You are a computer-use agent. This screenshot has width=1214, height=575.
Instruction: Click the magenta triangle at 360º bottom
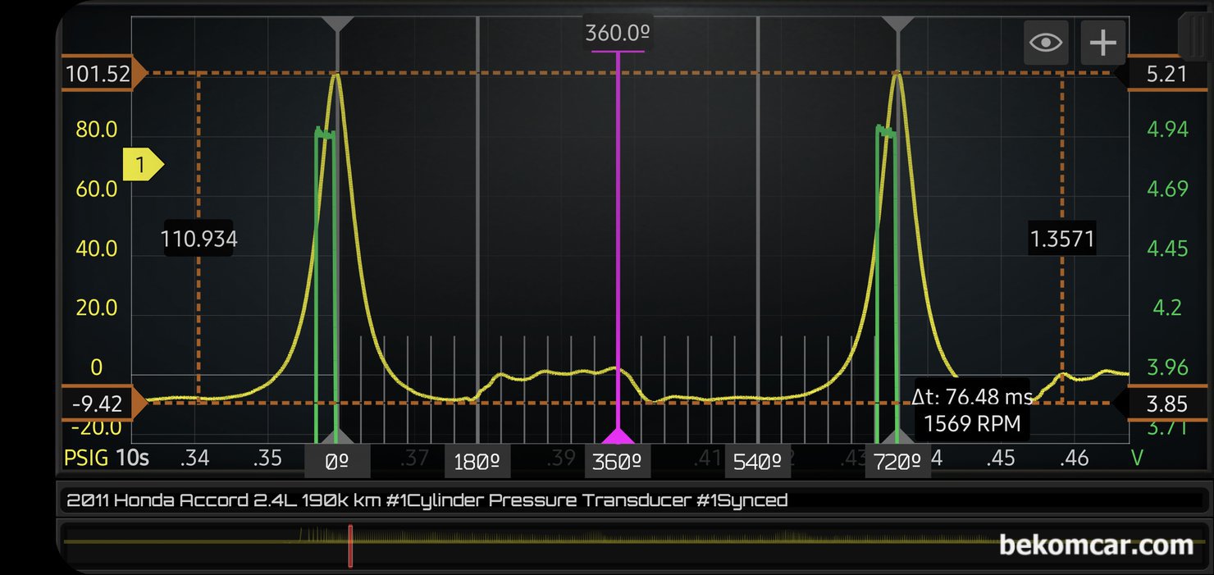pos(618,436)
